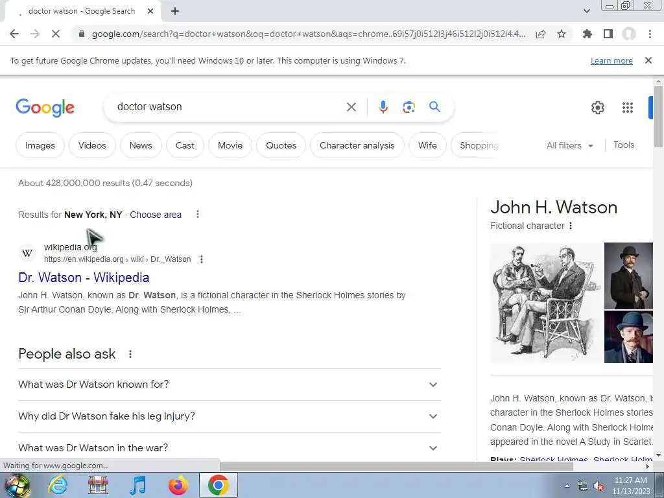This screenshot has height=498, width=664.
Task: Open the People also ask options dots
Action: coord(130,354)
